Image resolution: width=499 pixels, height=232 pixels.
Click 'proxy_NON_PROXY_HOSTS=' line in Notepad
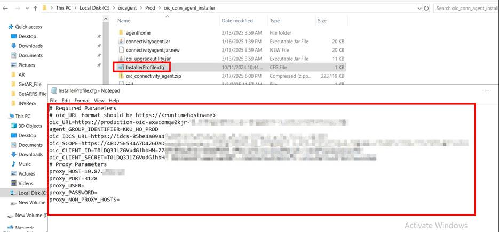(84, 200)
